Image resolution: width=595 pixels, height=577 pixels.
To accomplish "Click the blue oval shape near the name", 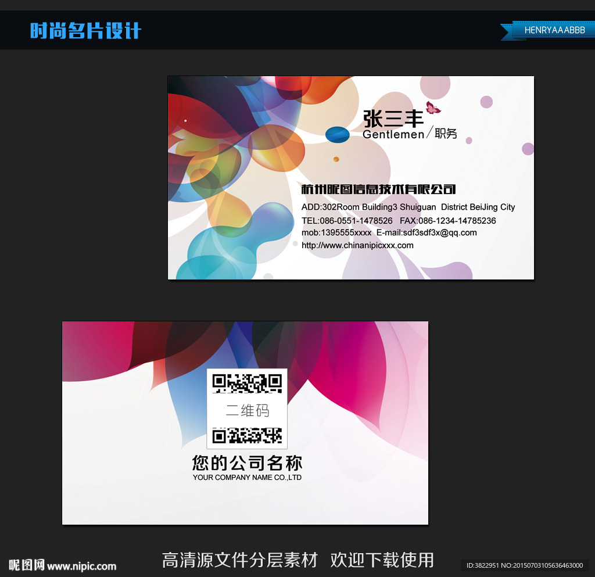I will coord(338,135).
